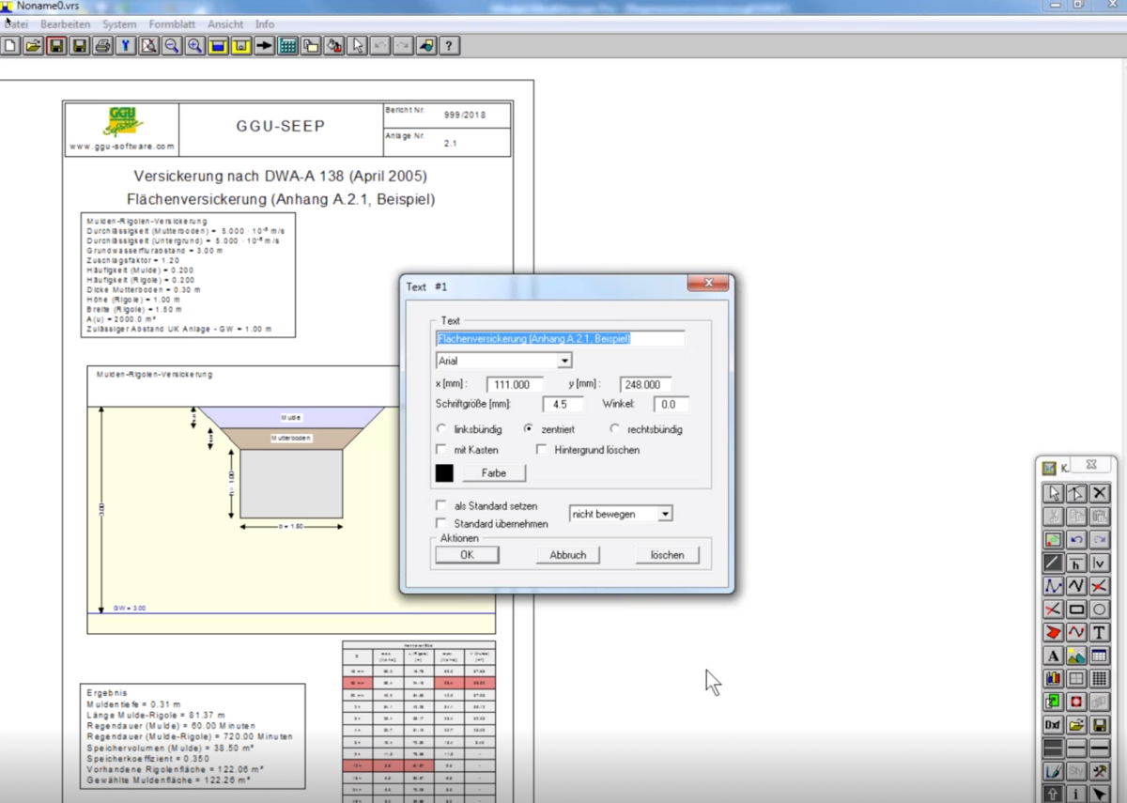
Task: Click the 'löschen' button
Action: tap(667, 555)
